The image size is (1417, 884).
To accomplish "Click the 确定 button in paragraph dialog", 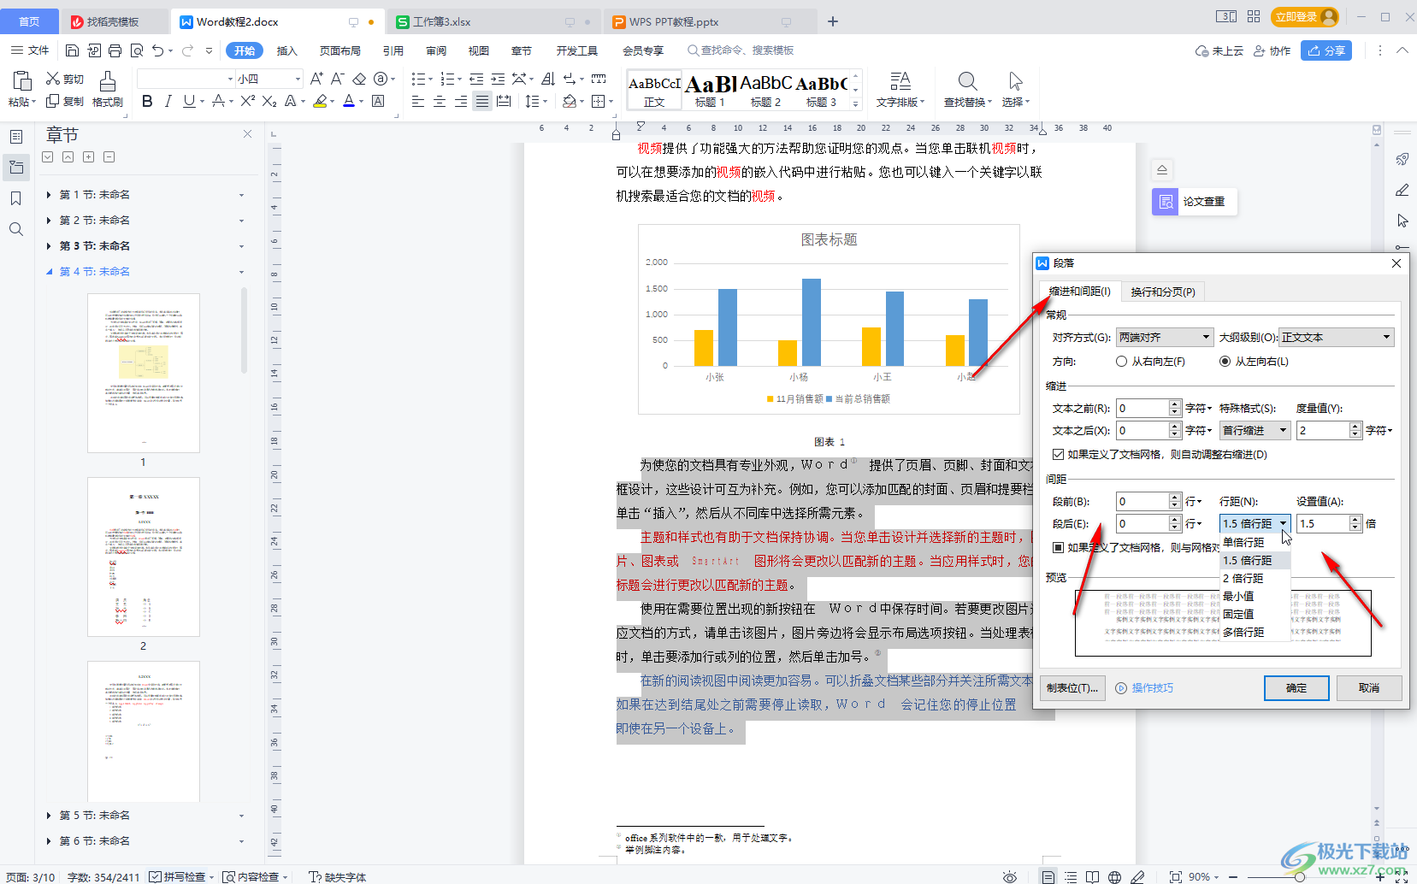I will [x=1296, y=688].
